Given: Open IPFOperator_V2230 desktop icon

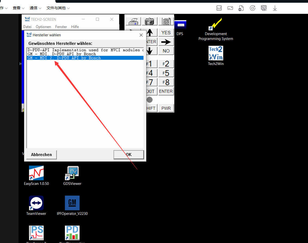Looking at the screenshot, I should tap(72, 203).
